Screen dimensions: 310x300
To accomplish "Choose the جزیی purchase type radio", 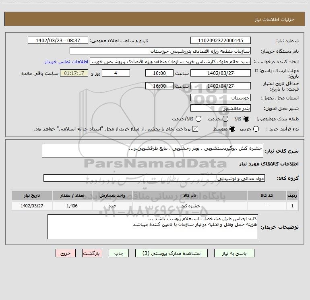I will 256,129.
